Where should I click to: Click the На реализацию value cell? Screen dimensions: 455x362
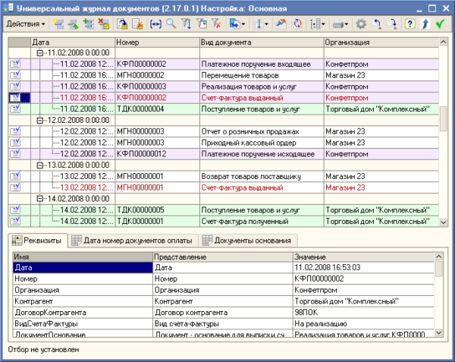pyautogui.click(x=363, y=324)
